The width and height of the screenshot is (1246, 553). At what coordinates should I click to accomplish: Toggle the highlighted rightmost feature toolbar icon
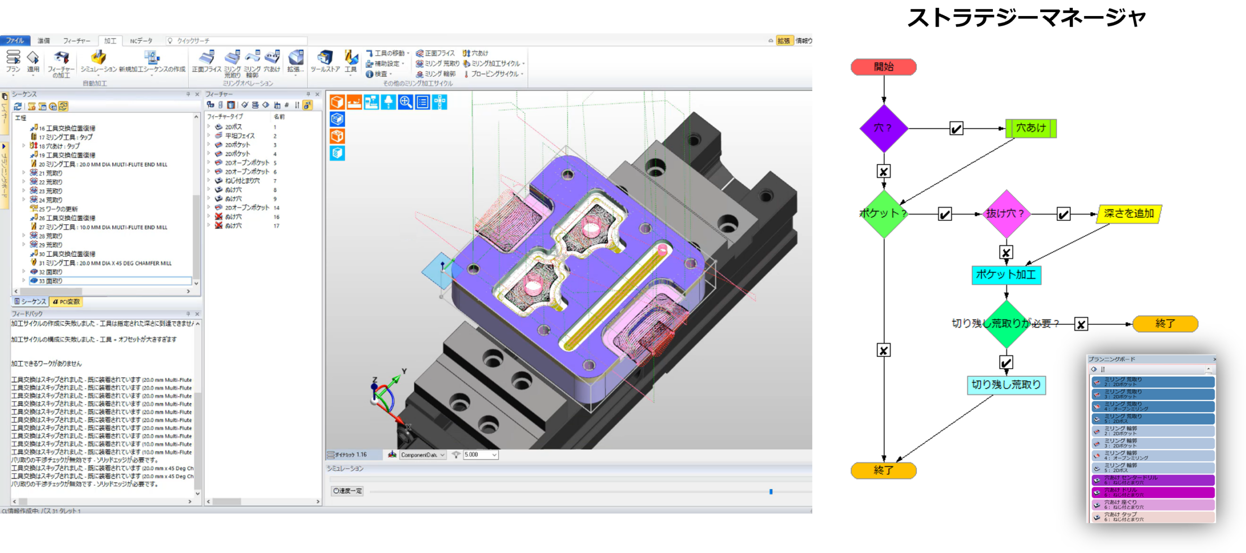[308, 105]
